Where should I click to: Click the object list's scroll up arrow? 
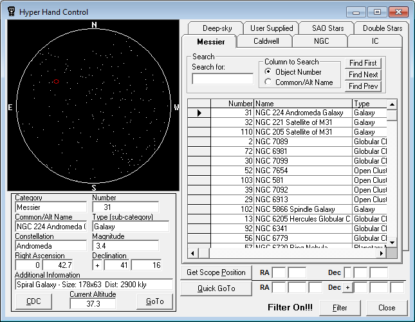pyautogui.click(x=392, y=104)
